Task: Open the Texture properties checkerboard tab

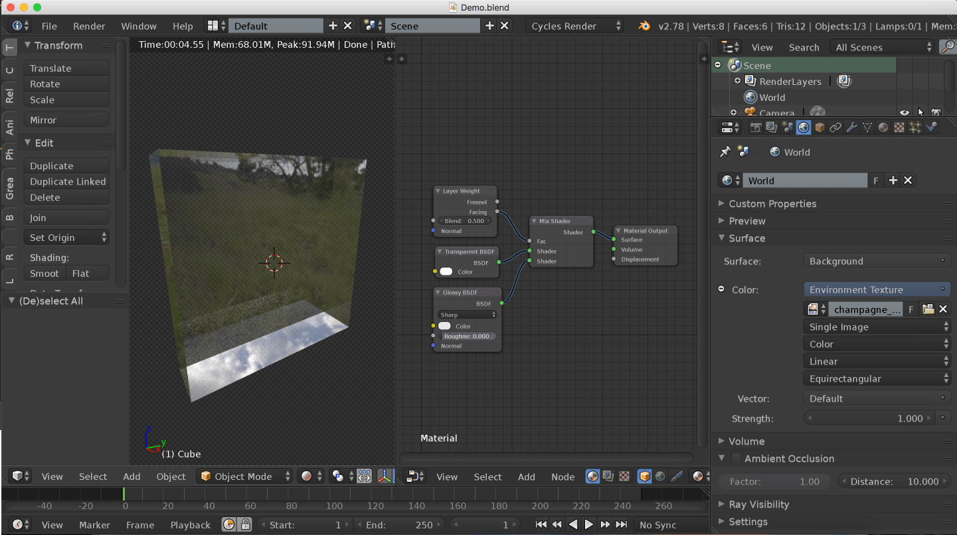Action: (899, 127)
